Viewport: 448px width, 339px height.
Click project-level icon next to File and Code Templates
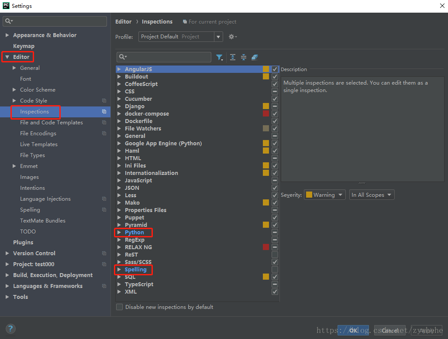click(104, 122)
